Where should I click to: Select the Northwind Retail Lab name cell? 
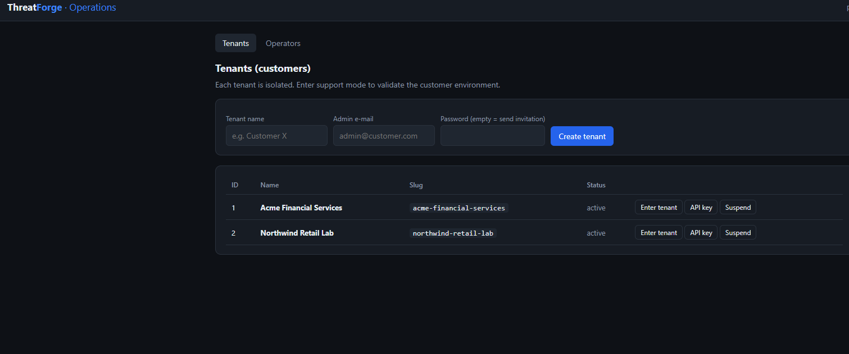pyautogui.click(x=297, y=233)
